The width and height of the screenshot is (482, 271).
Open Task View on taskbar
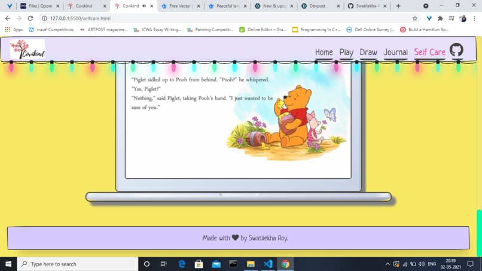[163, 264]
